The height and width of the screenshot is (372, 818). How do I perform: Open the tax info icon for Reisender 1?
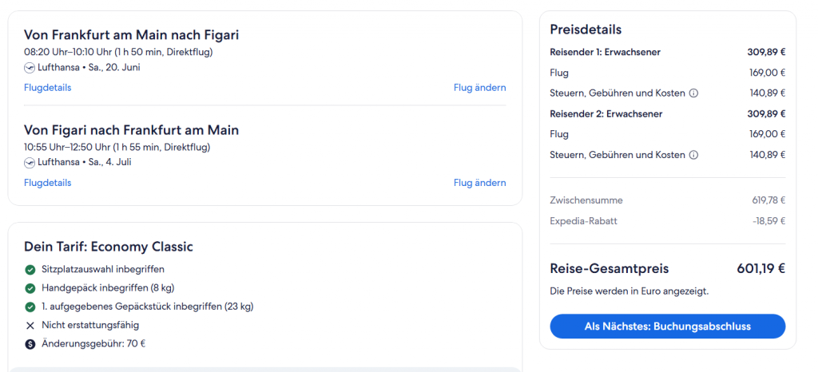693,93
